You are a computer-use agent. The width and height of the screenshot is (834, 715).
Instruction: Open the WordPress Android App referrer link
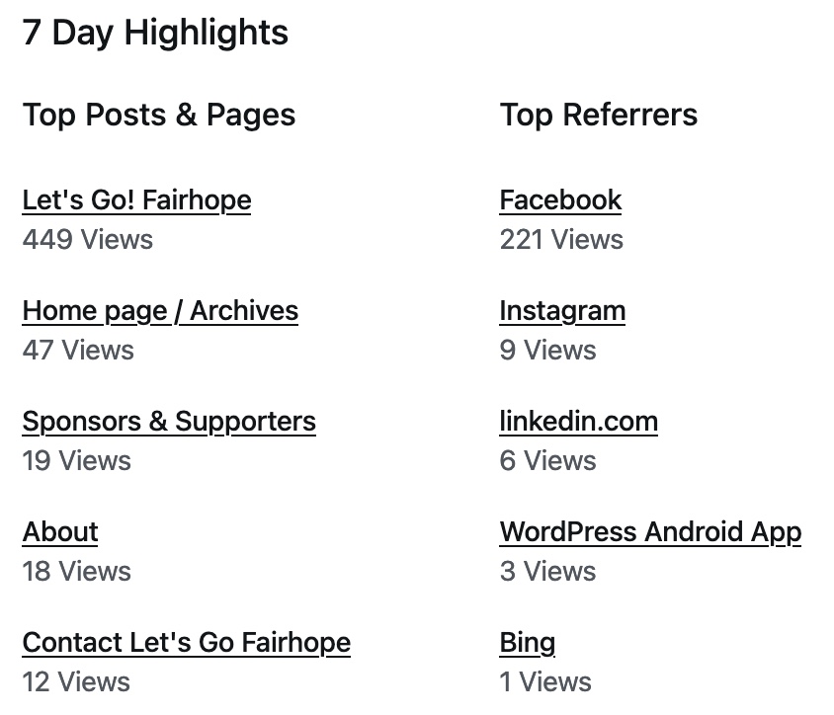[x=650, y=532]
